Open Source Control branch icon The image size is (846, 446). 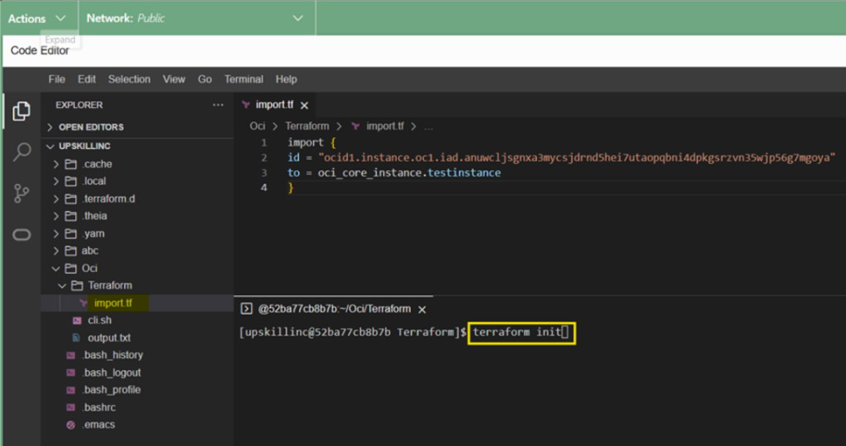(x=21, y=194)
